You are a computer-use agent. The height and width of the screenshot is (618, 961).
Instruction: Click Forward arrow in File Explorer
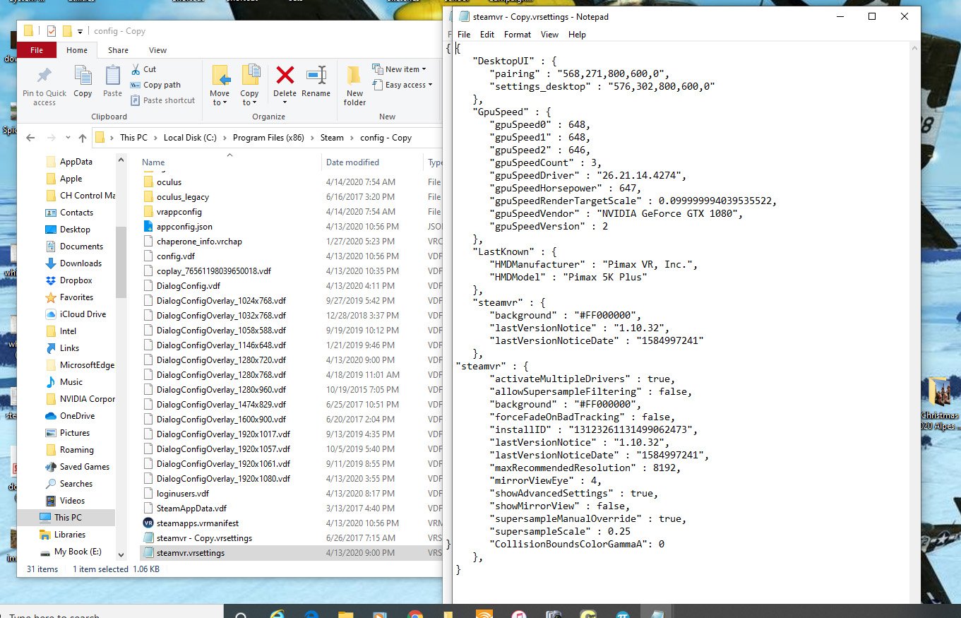(51, 138)
